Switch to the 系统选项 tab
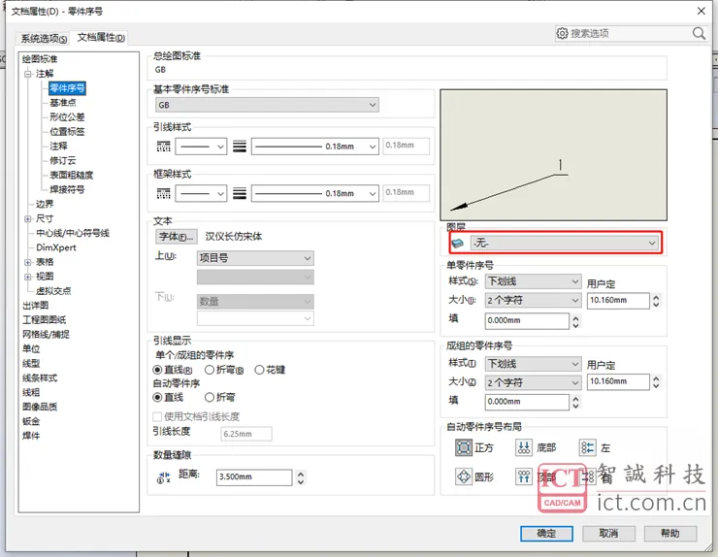Viewport: 718px width, 557px height. 44,39
